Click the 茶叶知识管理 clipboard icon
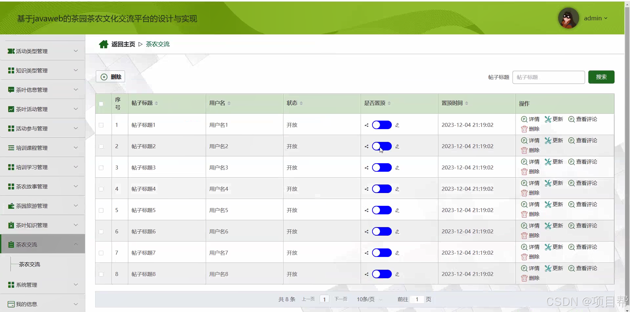 point(11,225)
